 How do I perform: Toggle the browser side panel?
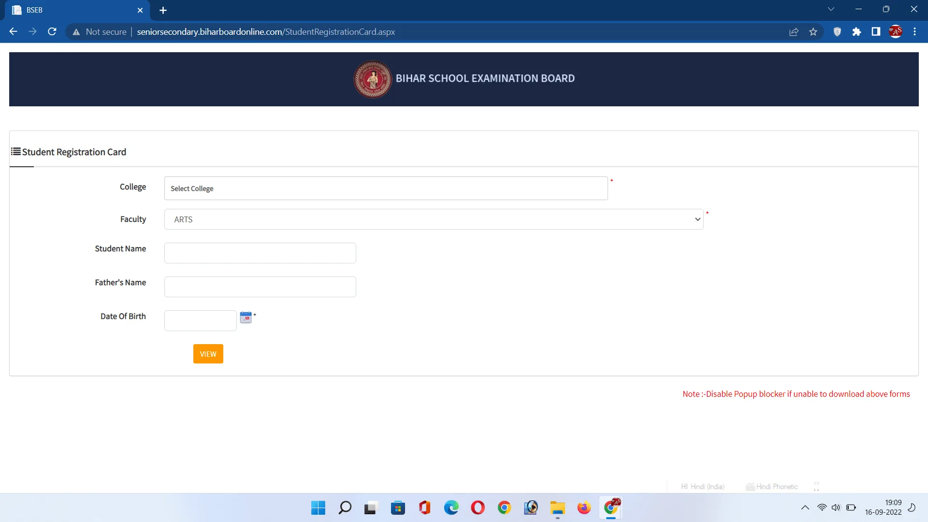click(876, 32)
